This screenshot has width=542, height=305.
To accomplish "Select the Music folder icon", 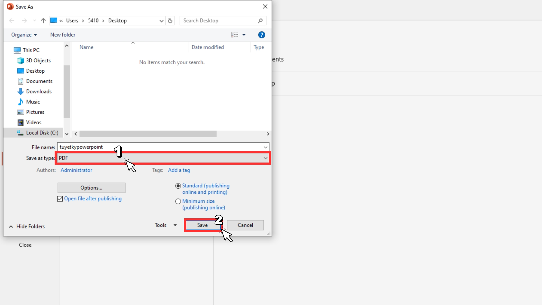I will [x=21, y=102].
